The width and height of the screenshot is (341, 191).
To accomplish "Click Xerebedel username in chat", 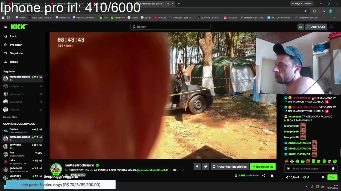I will 295,116.
